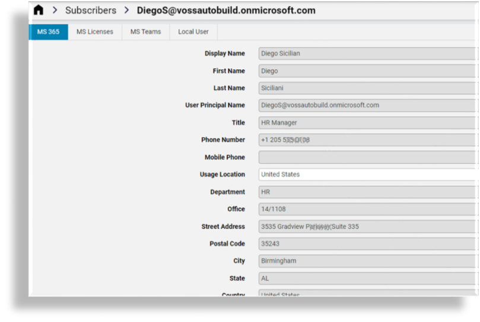Click the DiegoS@vossautobuild.onmicrosoft.com breadcrumb title

pos(226,11)
